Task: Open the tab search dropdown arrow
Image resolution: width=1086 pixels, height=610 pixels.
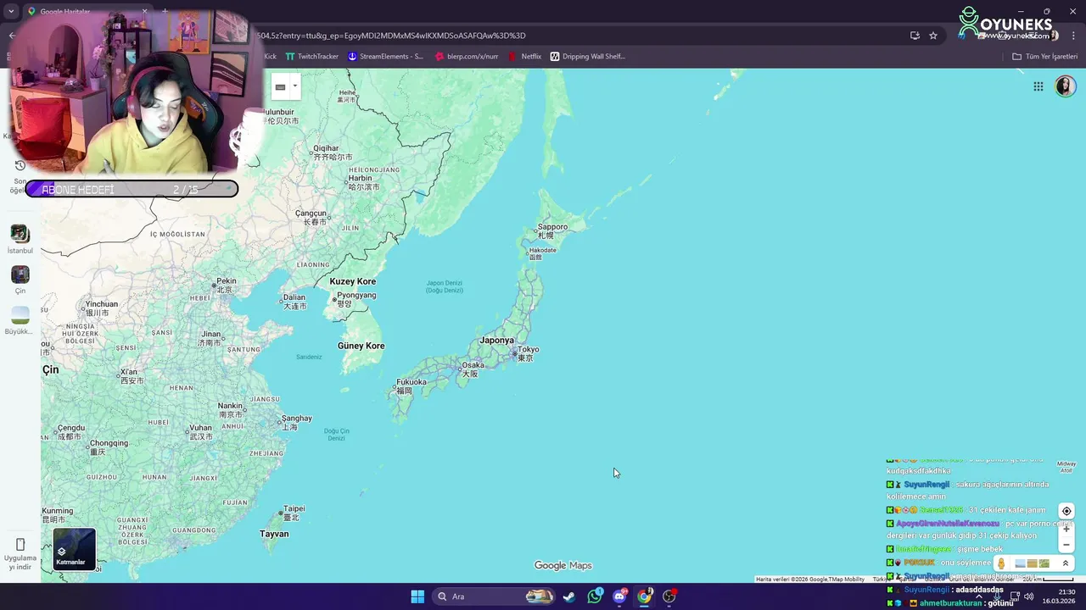Action: pyautogui.click(x=11, y=12)
